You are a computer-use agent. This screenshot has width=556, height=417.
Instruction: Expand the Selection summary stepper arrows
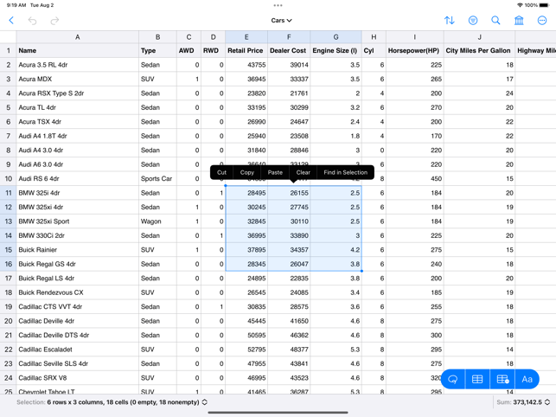coord(205,402)
